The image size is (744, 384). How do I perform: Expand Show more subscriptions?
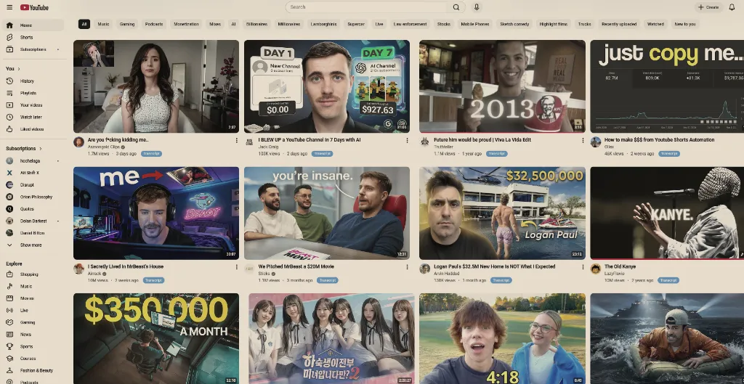click(x=33, y=245)
